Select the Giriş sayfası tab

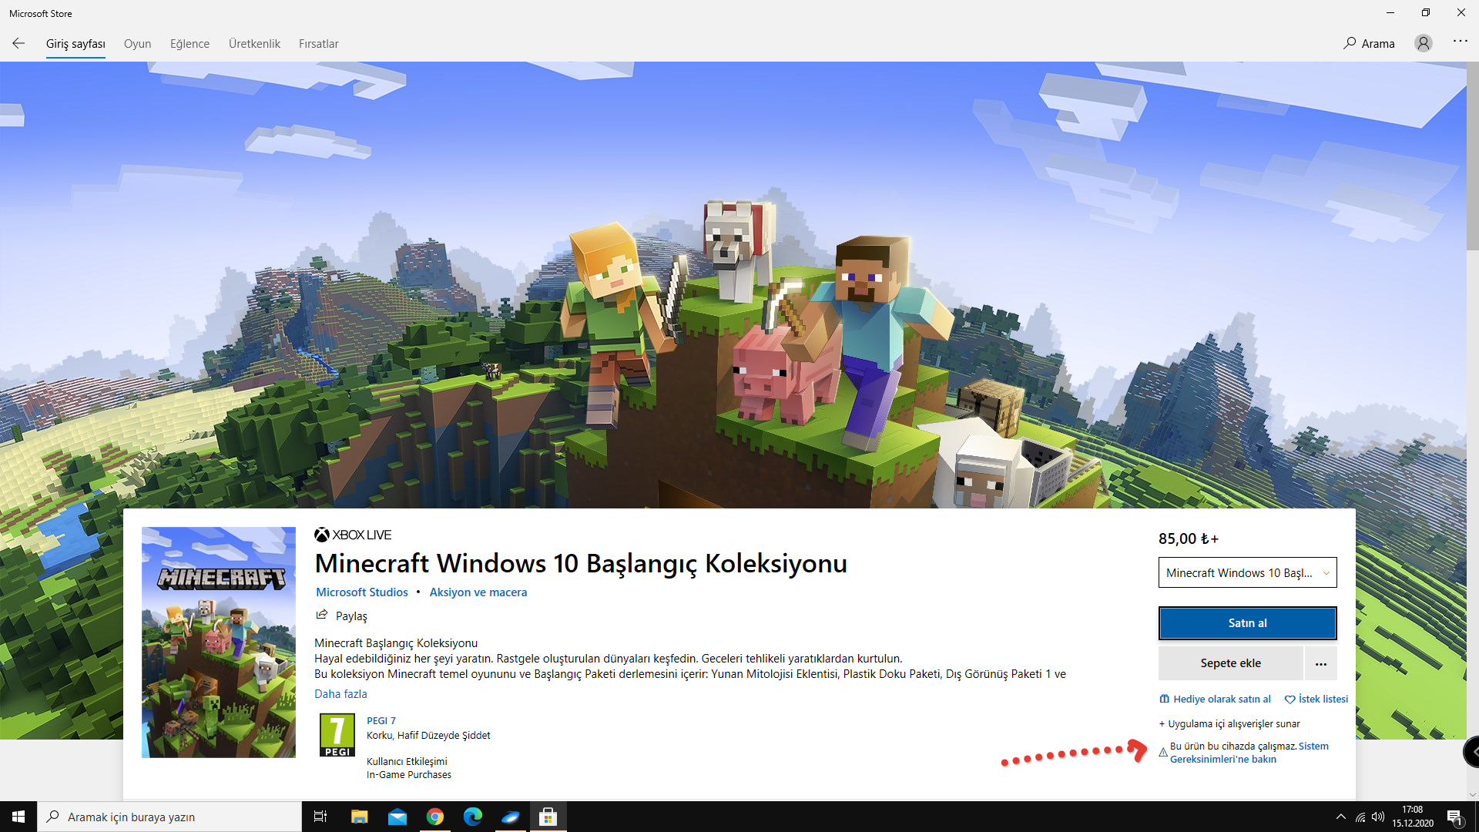75,44
